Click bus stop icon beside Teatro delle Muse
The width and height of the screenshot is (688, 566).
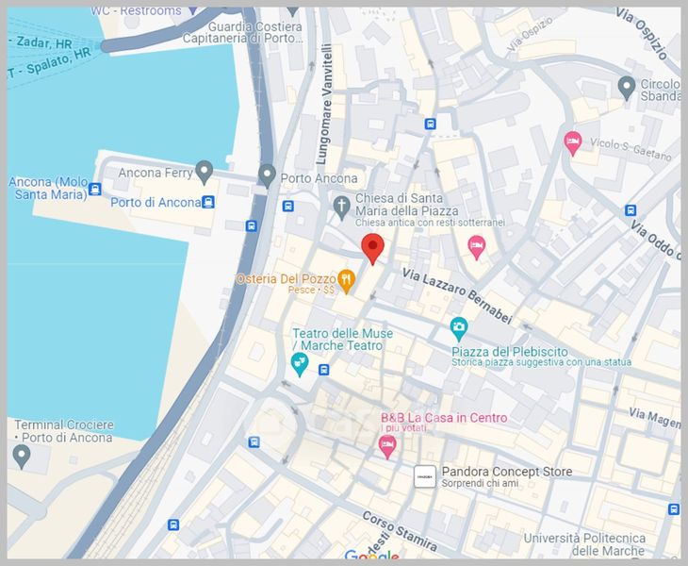point(324,370)
